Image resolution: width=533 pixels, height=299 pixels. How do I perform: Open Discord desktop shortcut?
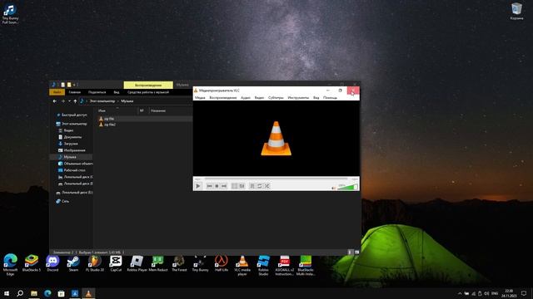point(52,263)
